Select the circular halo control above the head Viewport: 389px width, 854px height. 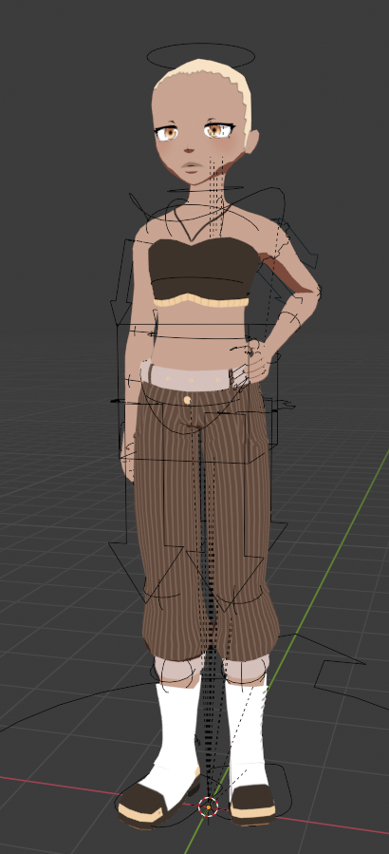pyautogui.click(x=201, y=55)
